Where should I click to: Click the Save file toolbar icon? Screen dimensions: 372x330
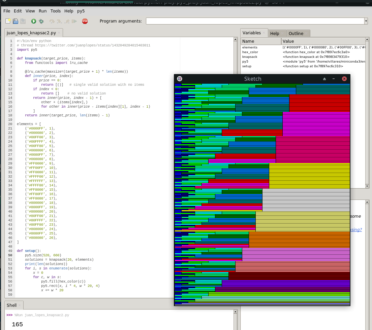(23, 21)
